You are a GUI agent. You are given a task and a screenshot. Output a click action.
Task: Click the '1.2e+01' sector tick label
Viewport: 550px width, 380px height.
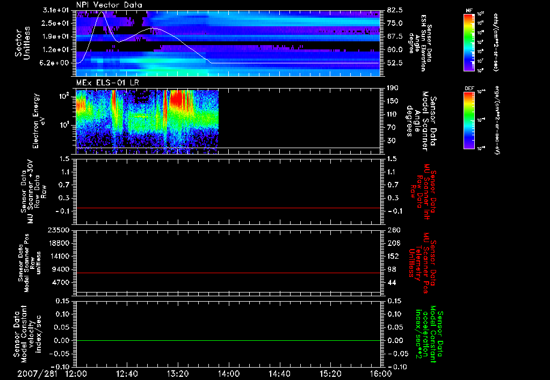56,50
